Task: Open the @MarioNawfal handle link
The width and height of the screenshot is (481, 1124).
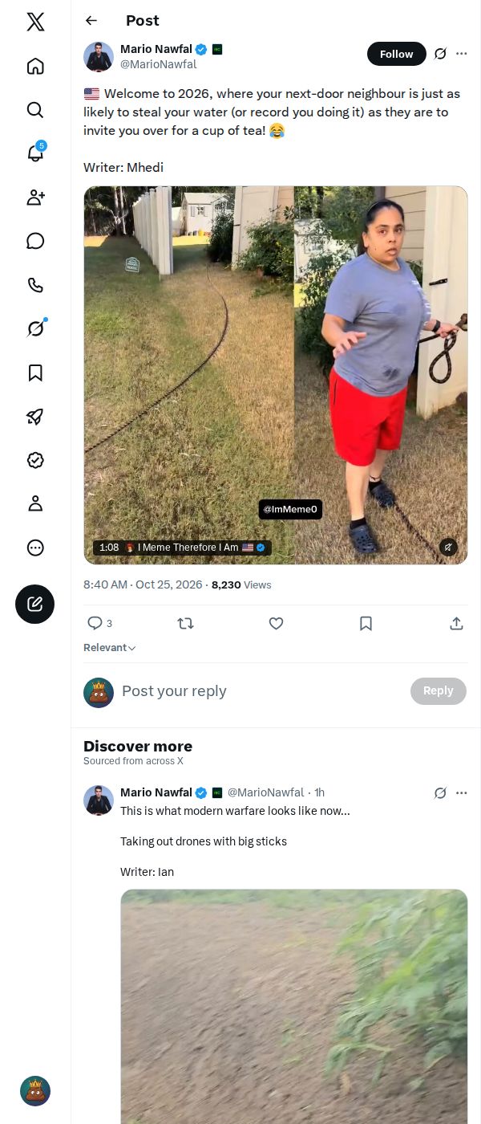Action: click(158, 64)
